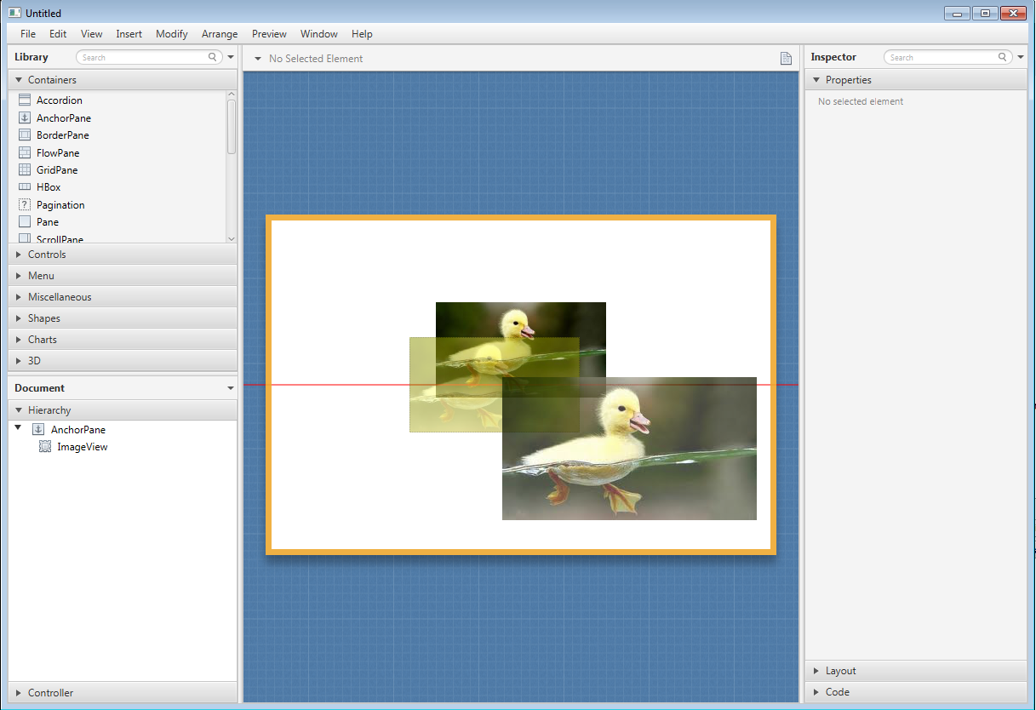Collapse the AnchorPane hierarchy node

[19, 429]
